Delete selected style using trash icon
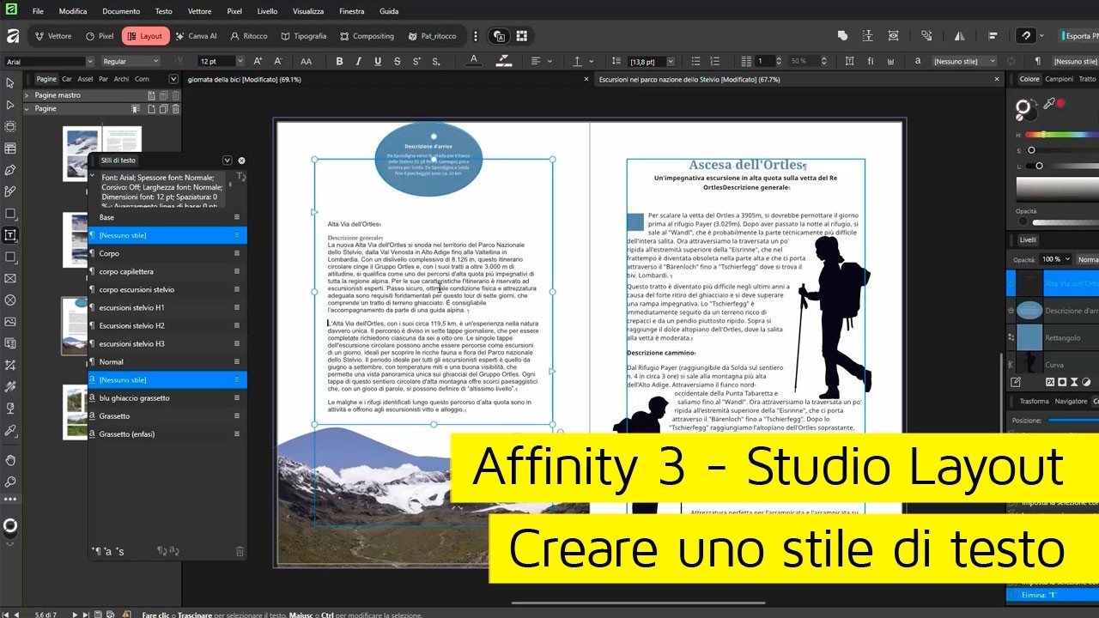 240,551
